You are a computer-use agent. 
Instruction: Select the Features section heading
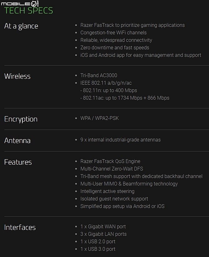pos(18,162)
